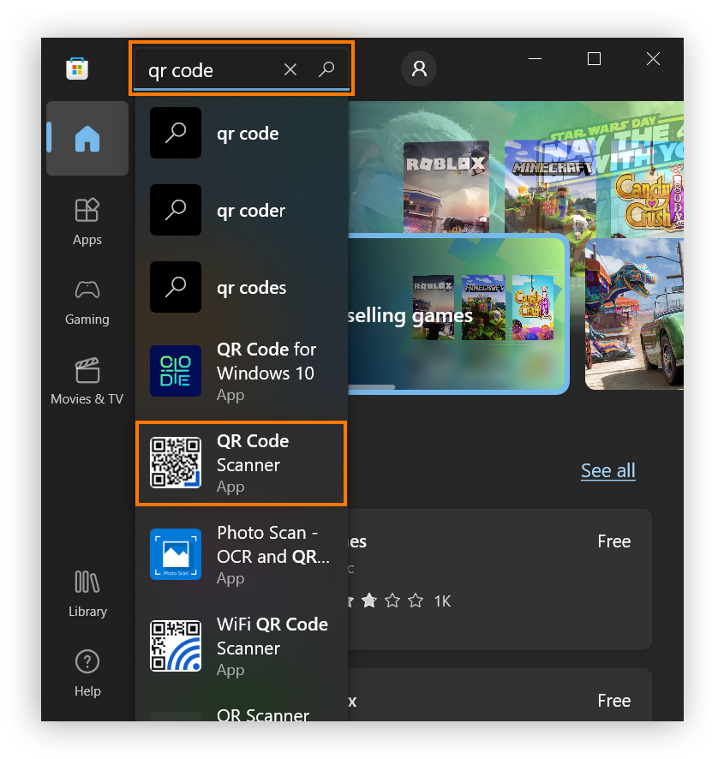The image size is (724, 759).
Task: Open the Microsoft Store home logo icon
Action: [77, 67]
